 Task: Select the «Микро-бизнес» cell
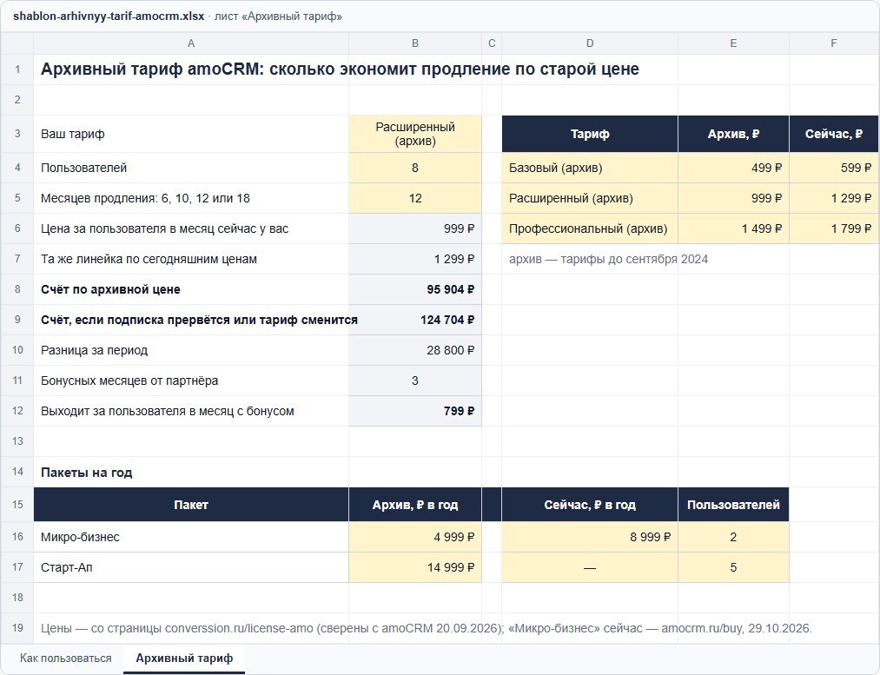coord(191,537)
